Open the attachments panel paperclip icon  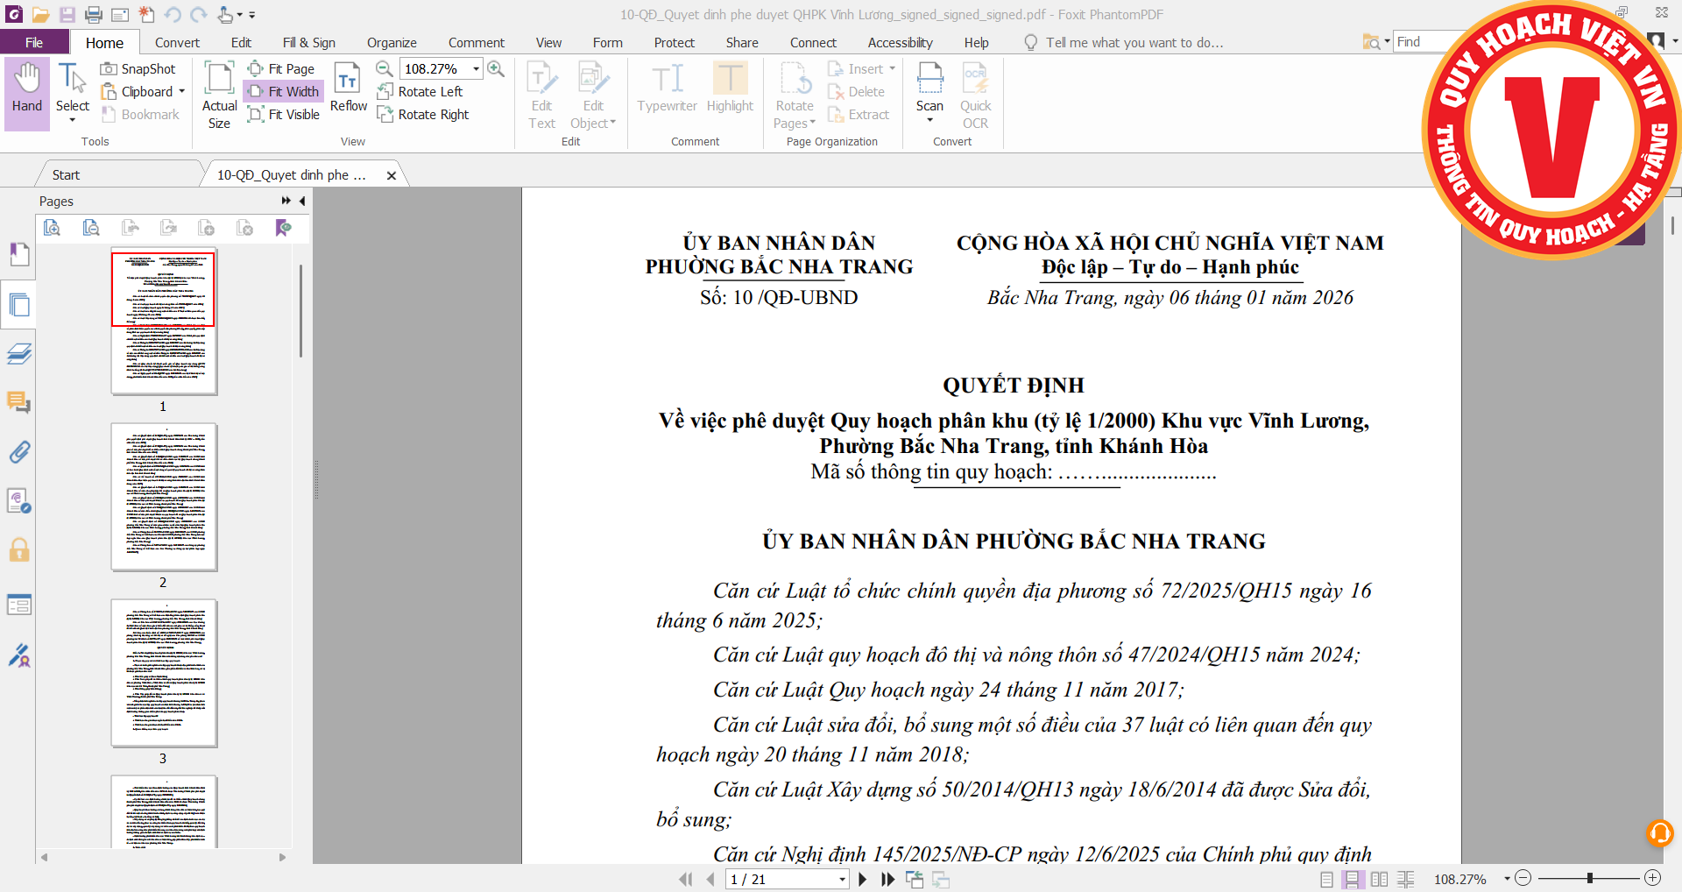pyautogui.click(x=18, y=452)
